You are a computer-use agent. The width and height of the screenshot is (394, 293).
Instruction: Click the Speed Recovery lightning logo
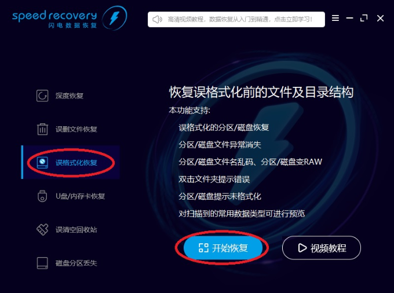click(114, 18)
